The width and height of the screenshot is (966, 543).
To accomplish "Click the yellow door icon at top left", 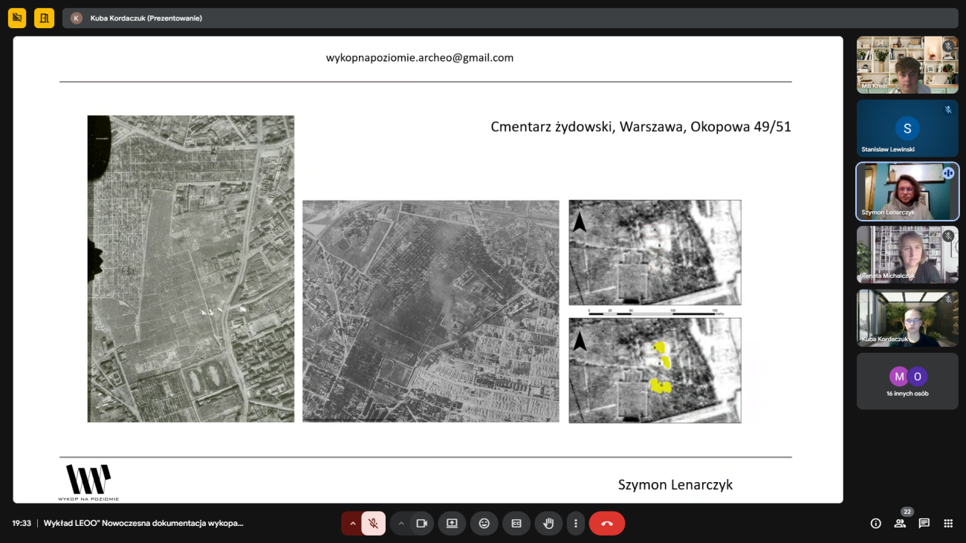I will (44, 18).
